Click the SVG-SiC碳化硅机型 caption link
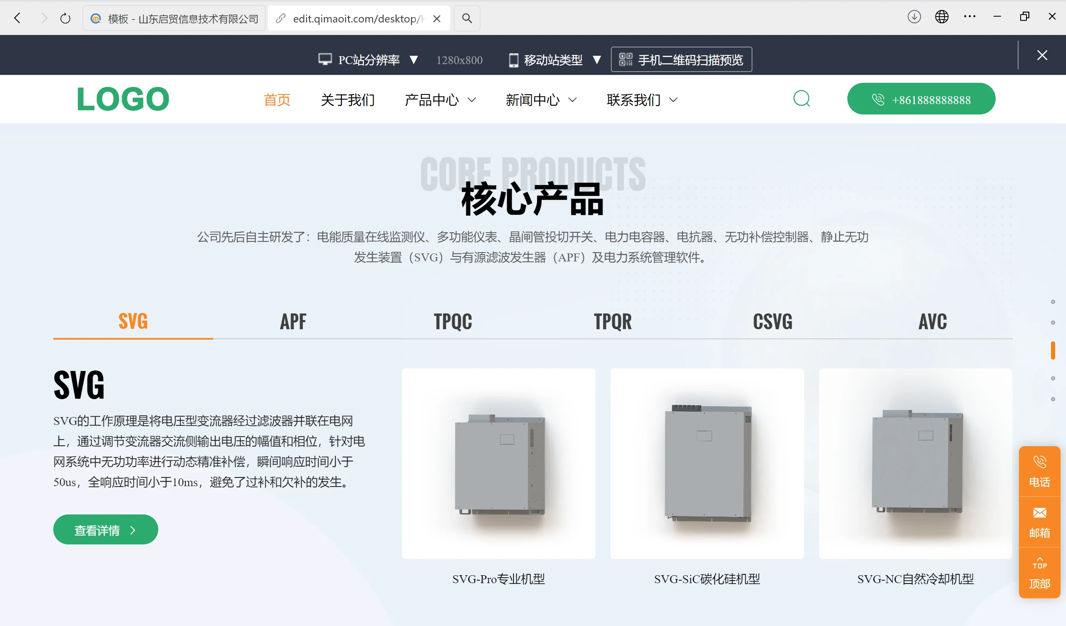The image size is (1066, 626). click(x=707, y=579)
